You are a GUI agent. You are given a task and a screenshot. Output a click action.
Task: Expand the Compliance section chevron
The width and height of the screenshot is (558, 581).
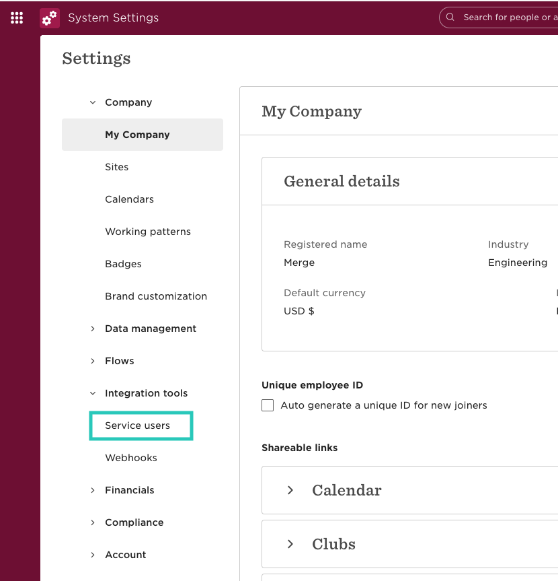(93, 522)
